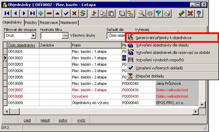The height and width of the screenshot is (132, 219).
Task: Add new order with green plus icon
Action: (x=40, y=13)
